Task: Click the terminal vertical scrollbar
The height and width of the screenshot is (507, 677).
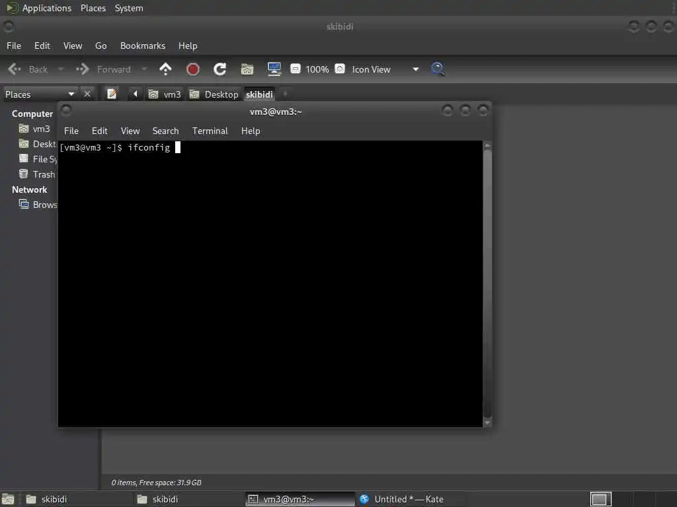Action: (487, 283)
